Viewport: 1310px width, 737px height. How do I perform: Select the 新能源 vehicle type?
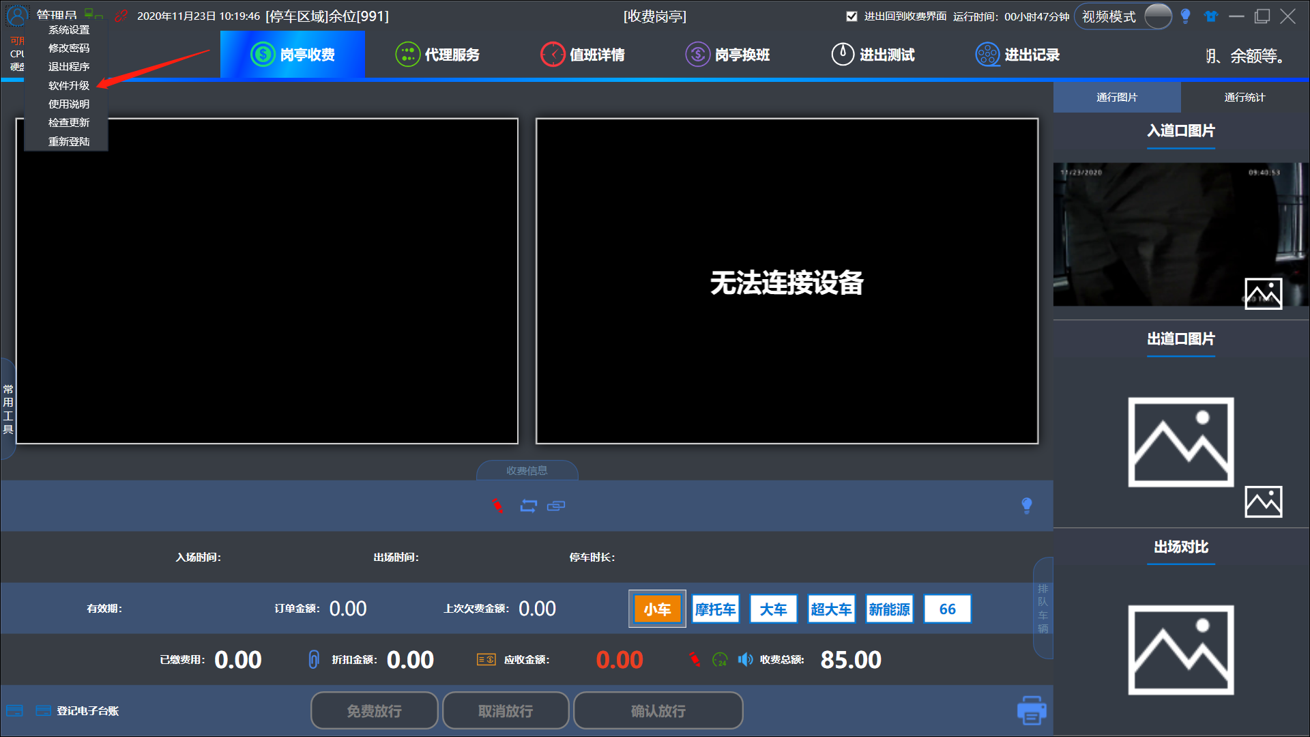[x=889, y=609]
